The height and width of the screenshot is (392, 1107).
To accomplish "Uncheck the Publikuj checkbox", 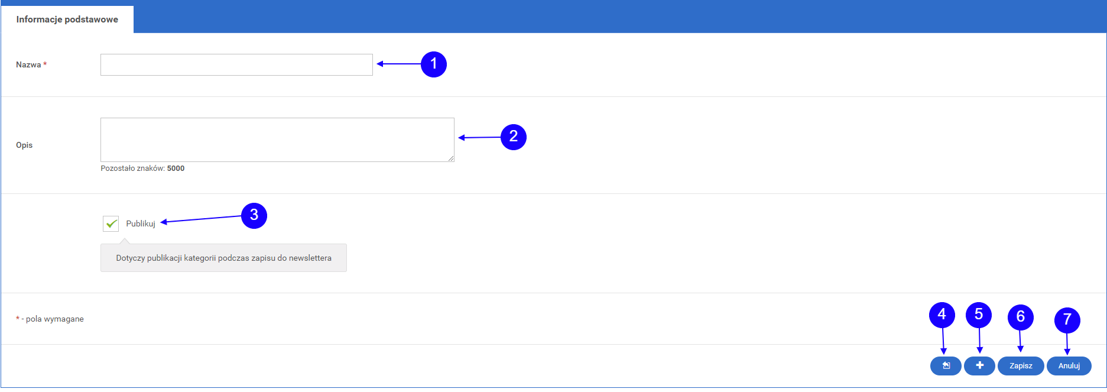I will click(111, 223).
